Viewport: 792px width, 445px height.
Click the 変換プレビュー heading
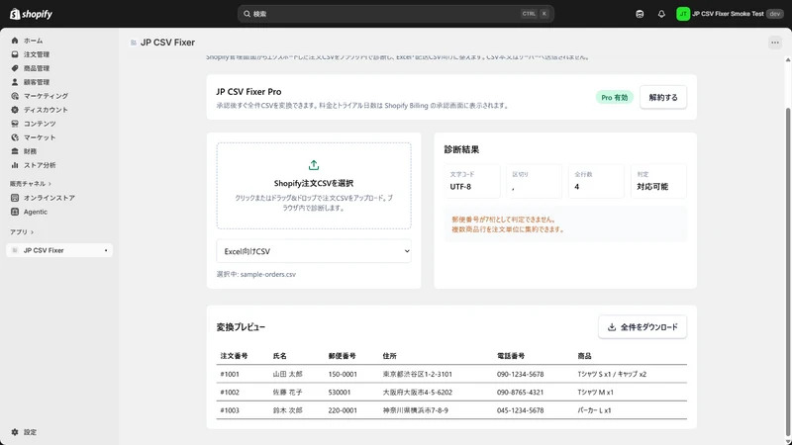[241, 327]
